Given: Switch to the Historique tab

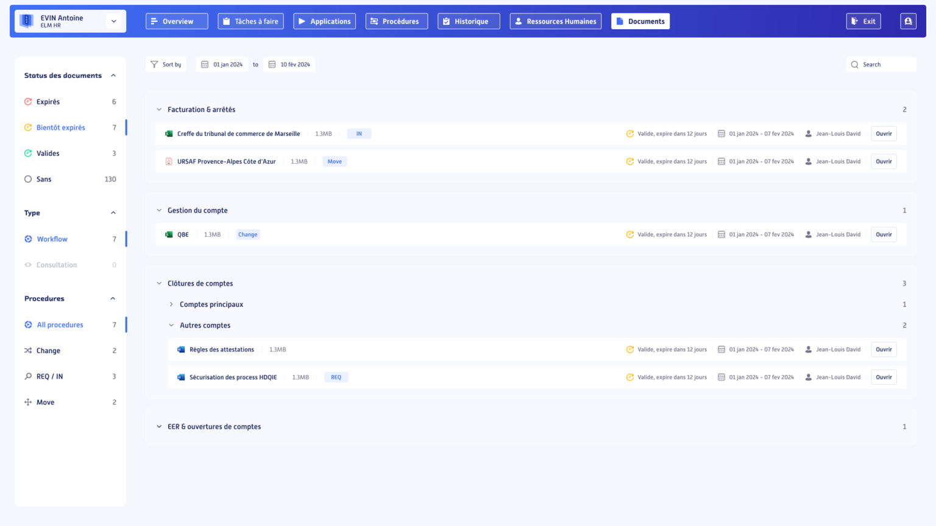Looking at the screenshot, I should point(469,21).
